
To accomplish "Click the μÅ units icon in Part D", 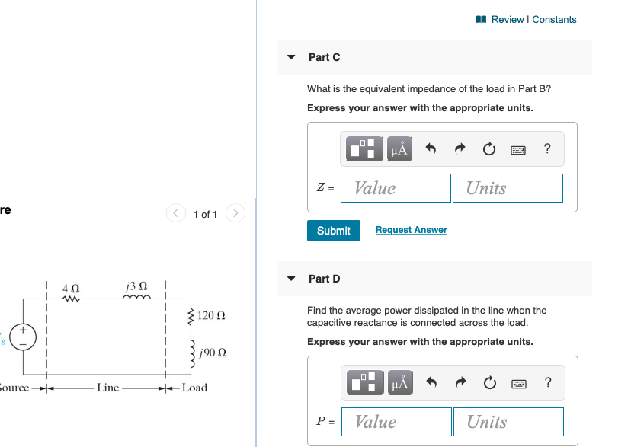I will tap(399, 382).
